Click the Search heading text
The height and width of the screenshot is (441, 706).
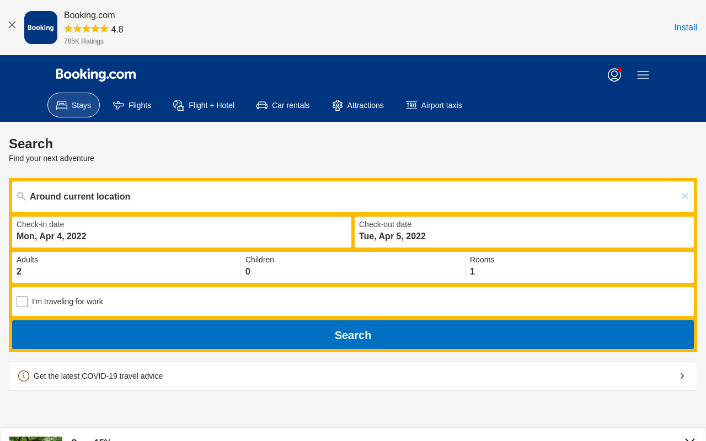[31, 144]
